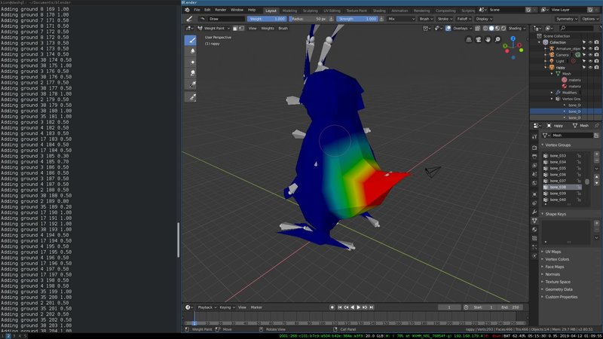603x339 pixels.
Task: Toggle Collection render camera icon
Action: (x=596, y=42)
